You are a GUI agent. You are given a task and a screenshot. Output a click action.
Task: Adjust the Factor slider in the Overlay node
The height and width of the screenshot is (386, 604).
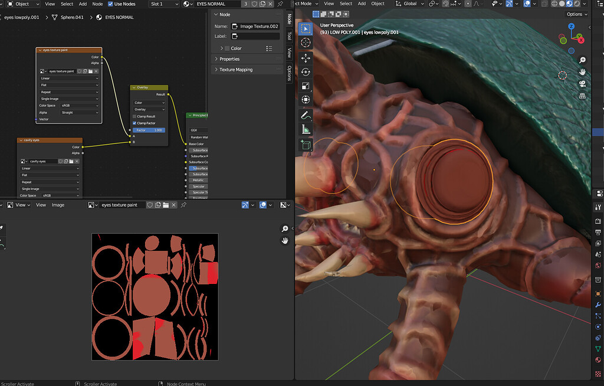click(148, 129)
